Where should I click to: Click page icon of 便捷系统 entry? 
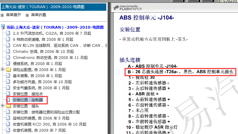point(8,63)
